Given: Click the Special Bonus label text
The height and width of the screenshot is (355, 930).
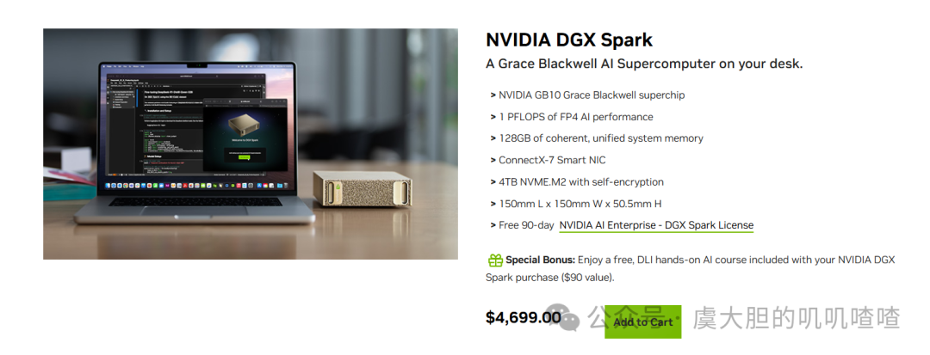Looking at the screenshot, I should click(x=540, y=260).
